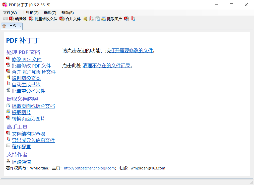Click the checklist icon at toolbar's left end

coord(5,19)
